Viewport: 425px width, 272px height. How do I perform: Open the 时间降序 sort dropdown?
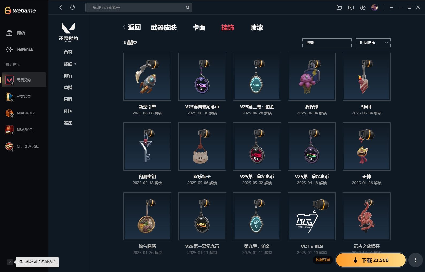pos(373,43)
